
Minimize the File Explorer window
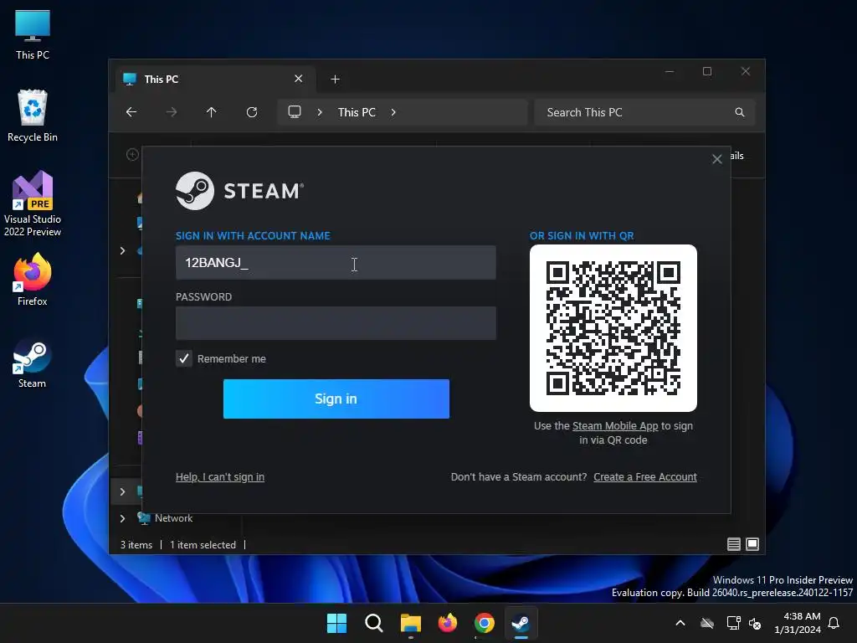tap(670, 72)
